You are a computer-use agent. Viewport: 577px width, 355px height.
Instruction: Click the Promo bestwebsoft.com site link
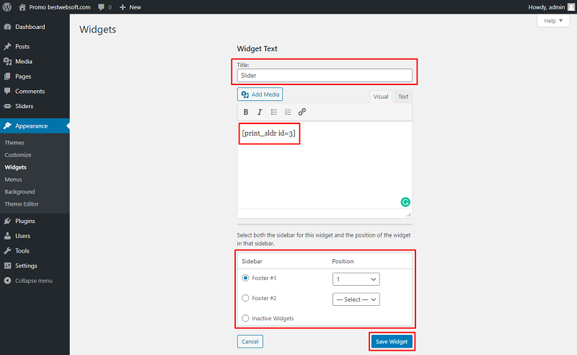coord(60,7)
